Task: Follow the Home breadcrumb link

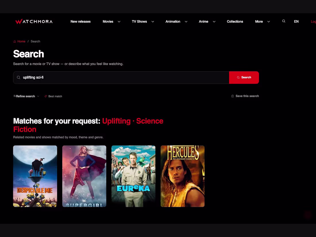Action: (x=21, y=42)
